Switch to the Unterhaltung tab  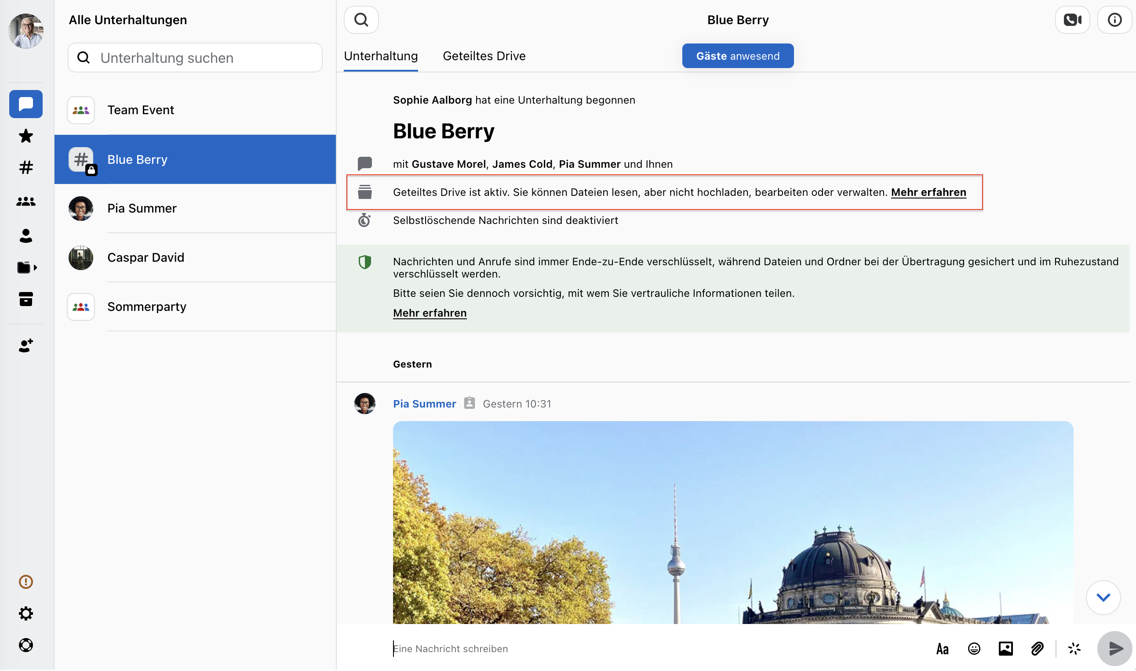381,56
